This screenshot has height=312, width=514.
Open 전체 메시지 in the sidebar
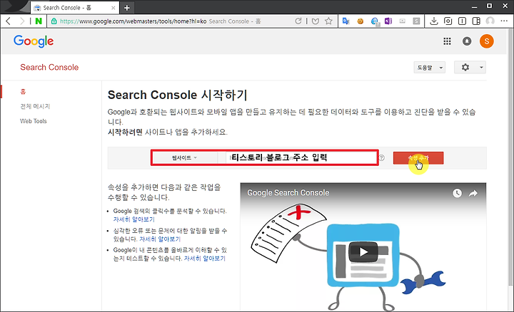pos(35,106)
